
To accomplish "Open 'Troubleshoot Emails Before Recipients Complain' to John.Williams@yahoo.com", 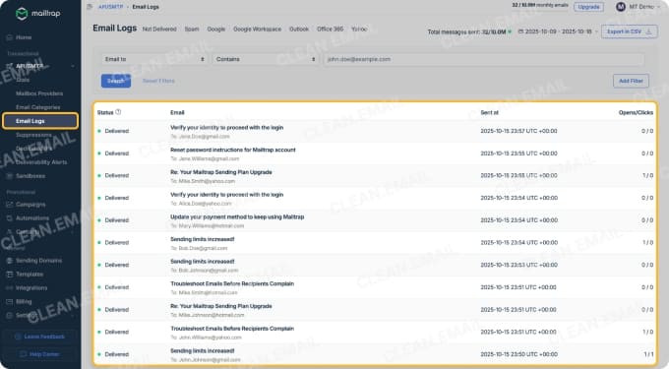I will 232,329.
